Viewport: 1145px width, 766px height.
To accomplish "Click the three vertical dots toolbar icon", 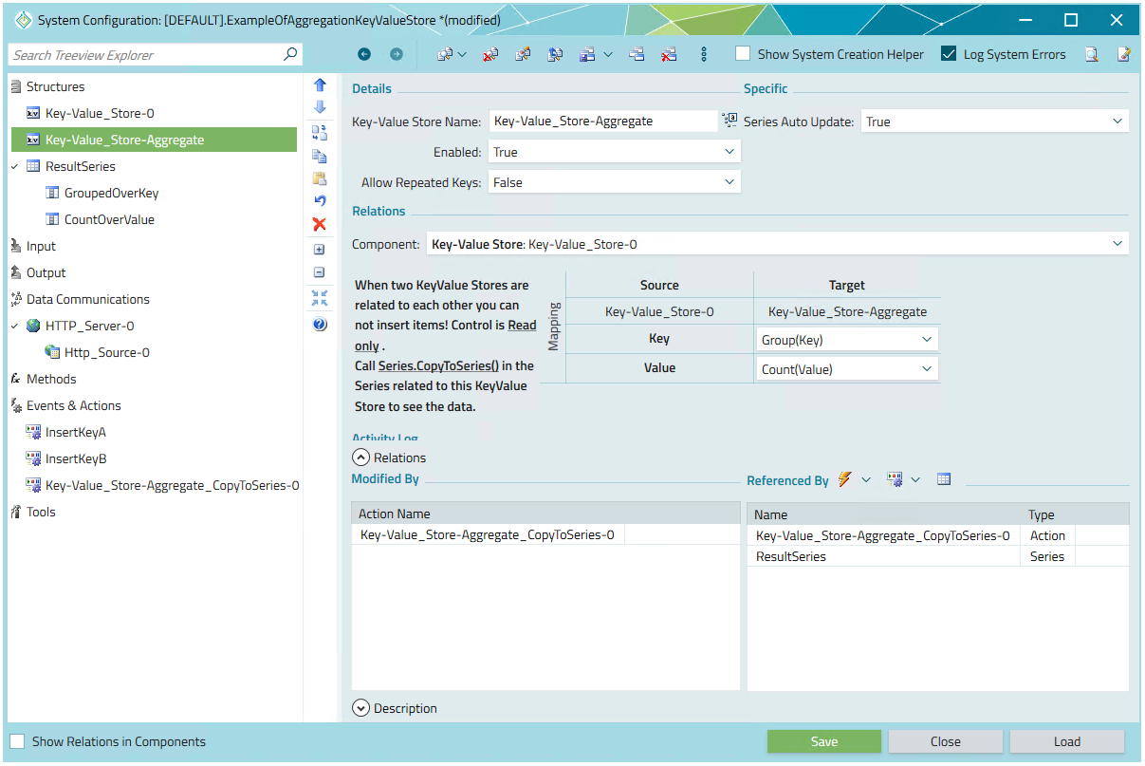I will tap(704, 55).
